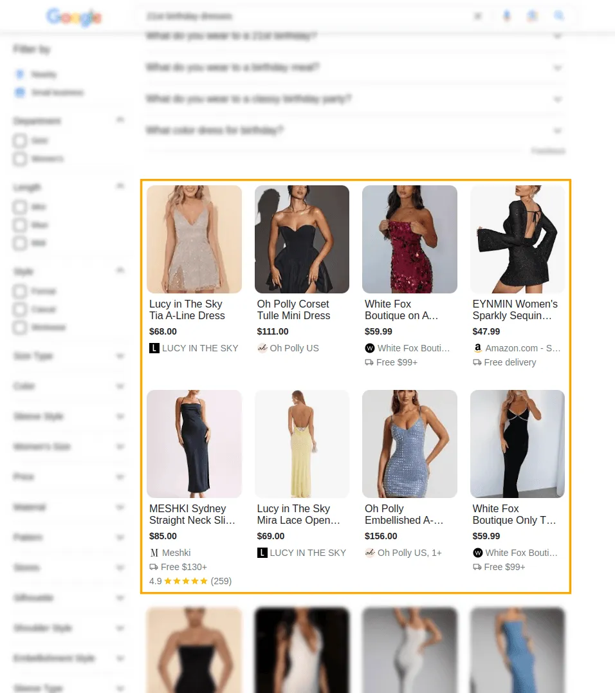615x693 pixels.
Task: Enable the Nearby filter
Action: coord(20,74)
